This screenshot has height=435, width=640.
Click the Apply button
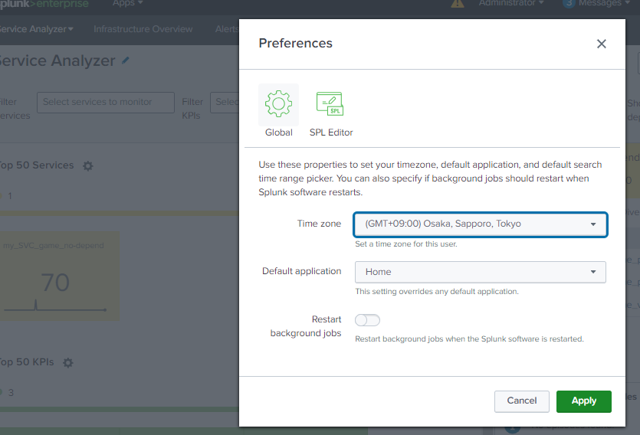pos(583,401)
